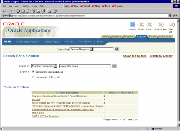This screenshot has width=180, height=131.
Task: Click the Maps link in Links bar
Action: click(x=96, y=6)
